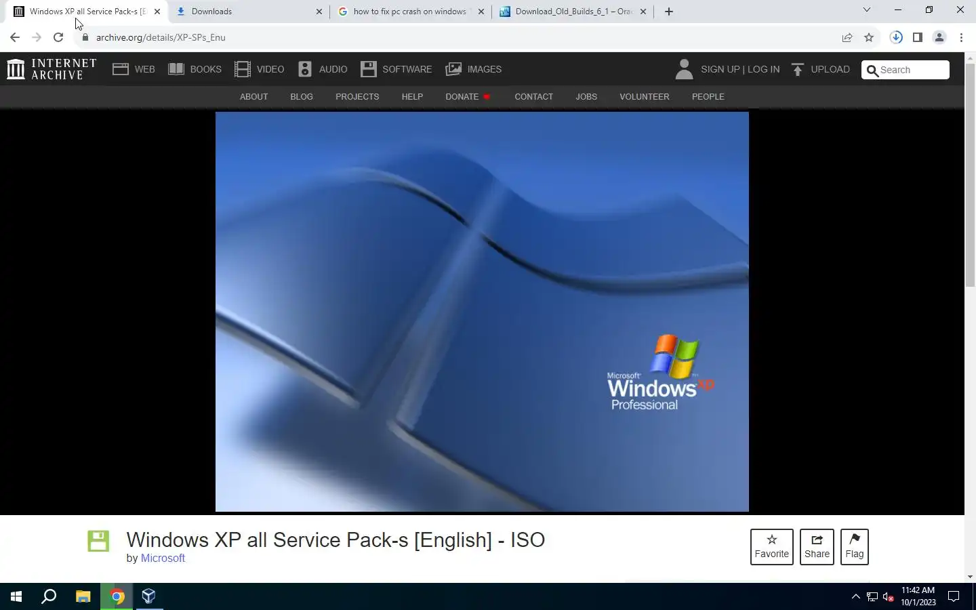The width and height of the screenshot is (976, 610).
Task: Show hidden system tray icons
Action: point(855,596)
